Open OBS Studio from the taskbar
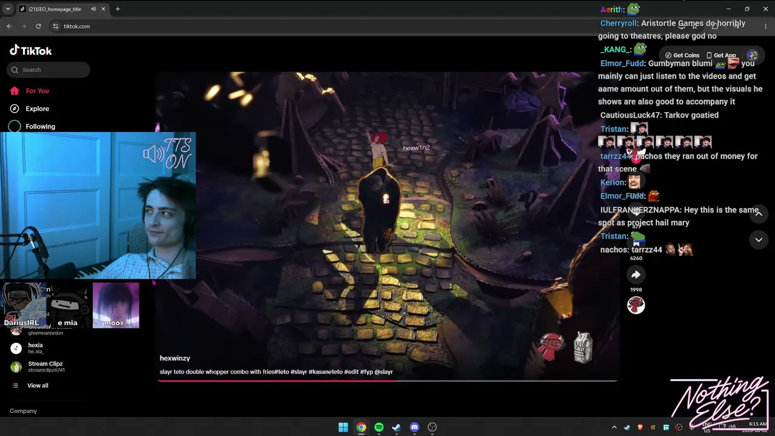Viewport: 775px width, 436px height. [432, 428]
